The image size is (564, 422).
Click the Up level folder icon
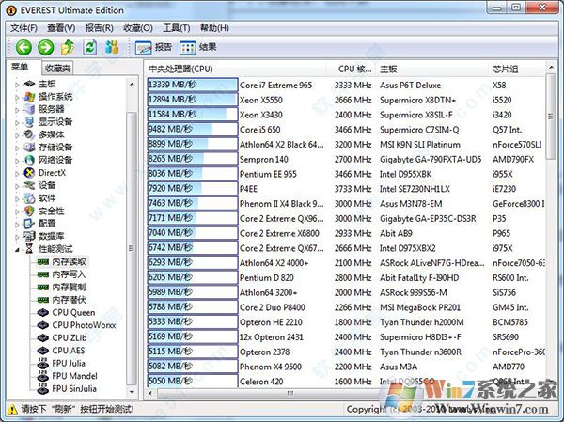68,47
